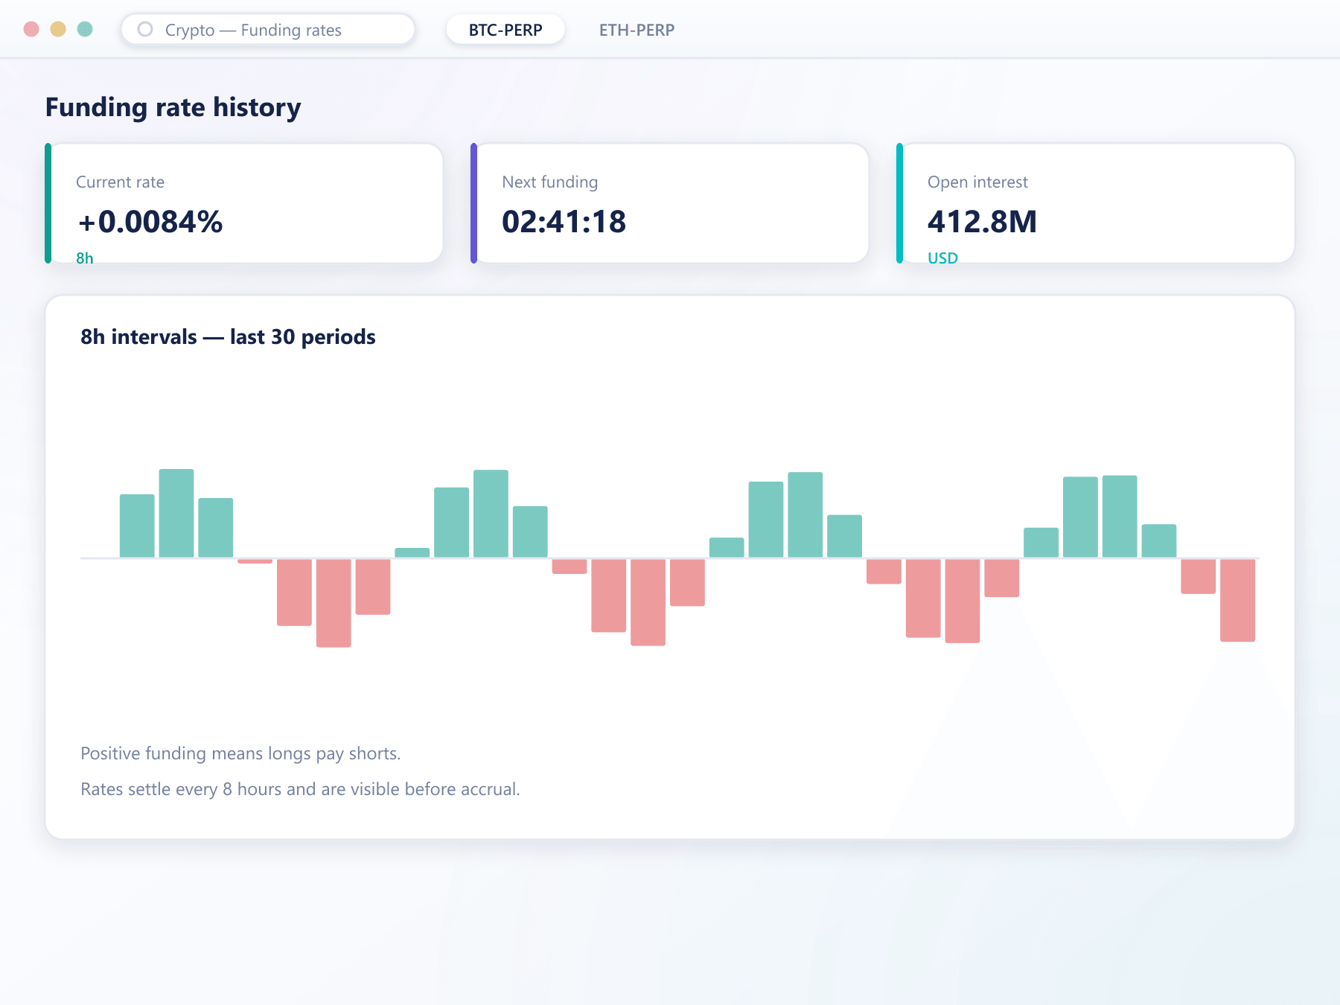Image resolution: width=1340 pixels, height=1005 pixels.
Task: Open the Open interest card
Action: (1096, 203)
